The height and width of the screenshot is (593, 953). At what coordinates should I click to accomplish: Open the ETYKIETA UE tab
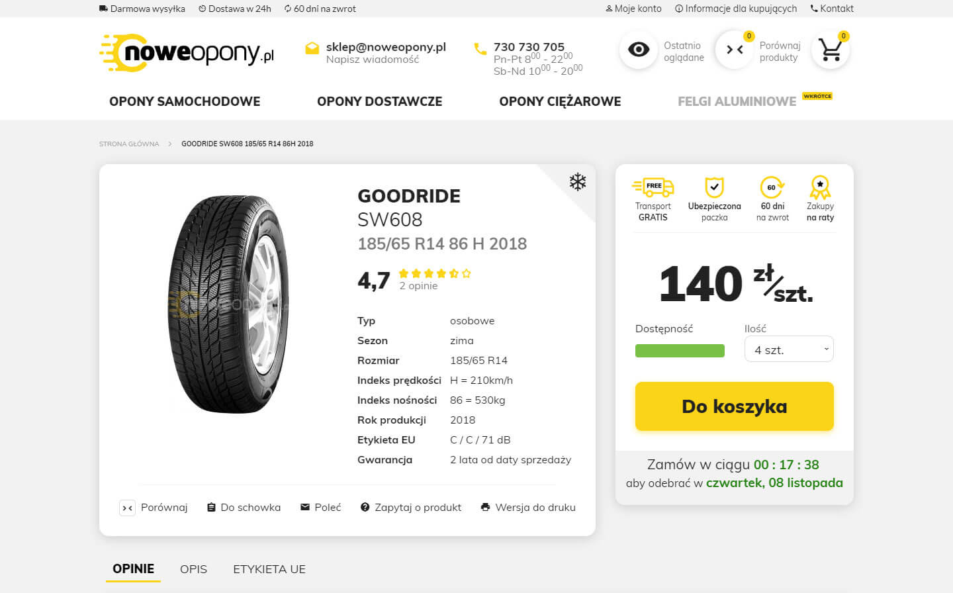click(269, 569)
